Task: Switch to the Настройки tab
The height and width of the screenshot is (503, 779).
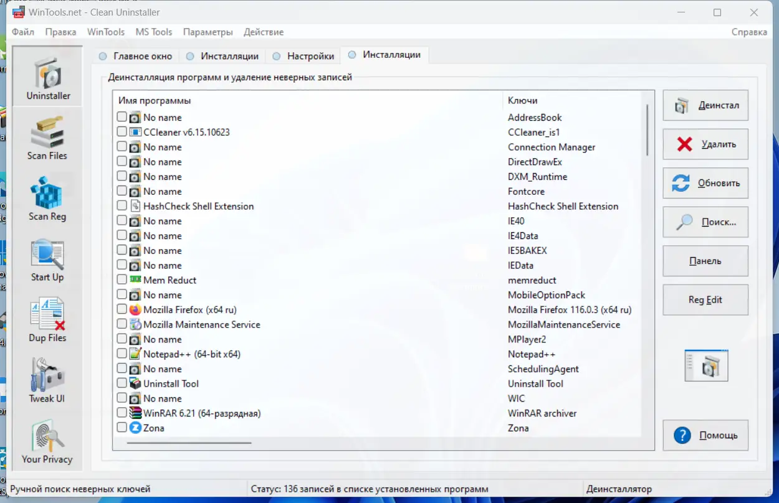Action: coord(303,56)
